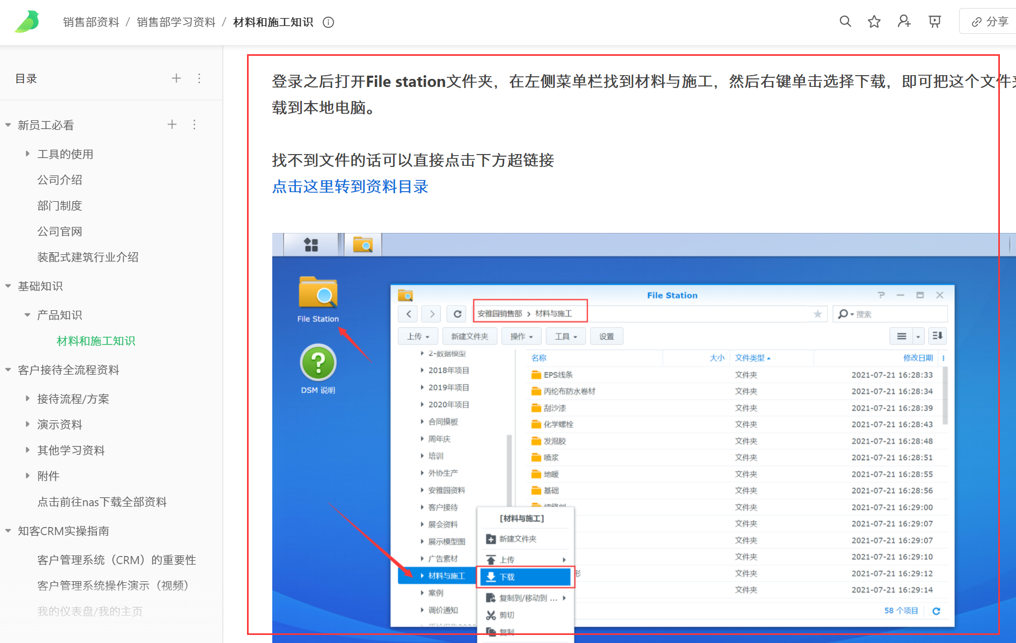Click the 设置 button in File Station toolbar
Image resolution: width=1016 pixels, height=643 pixels.
606,337
